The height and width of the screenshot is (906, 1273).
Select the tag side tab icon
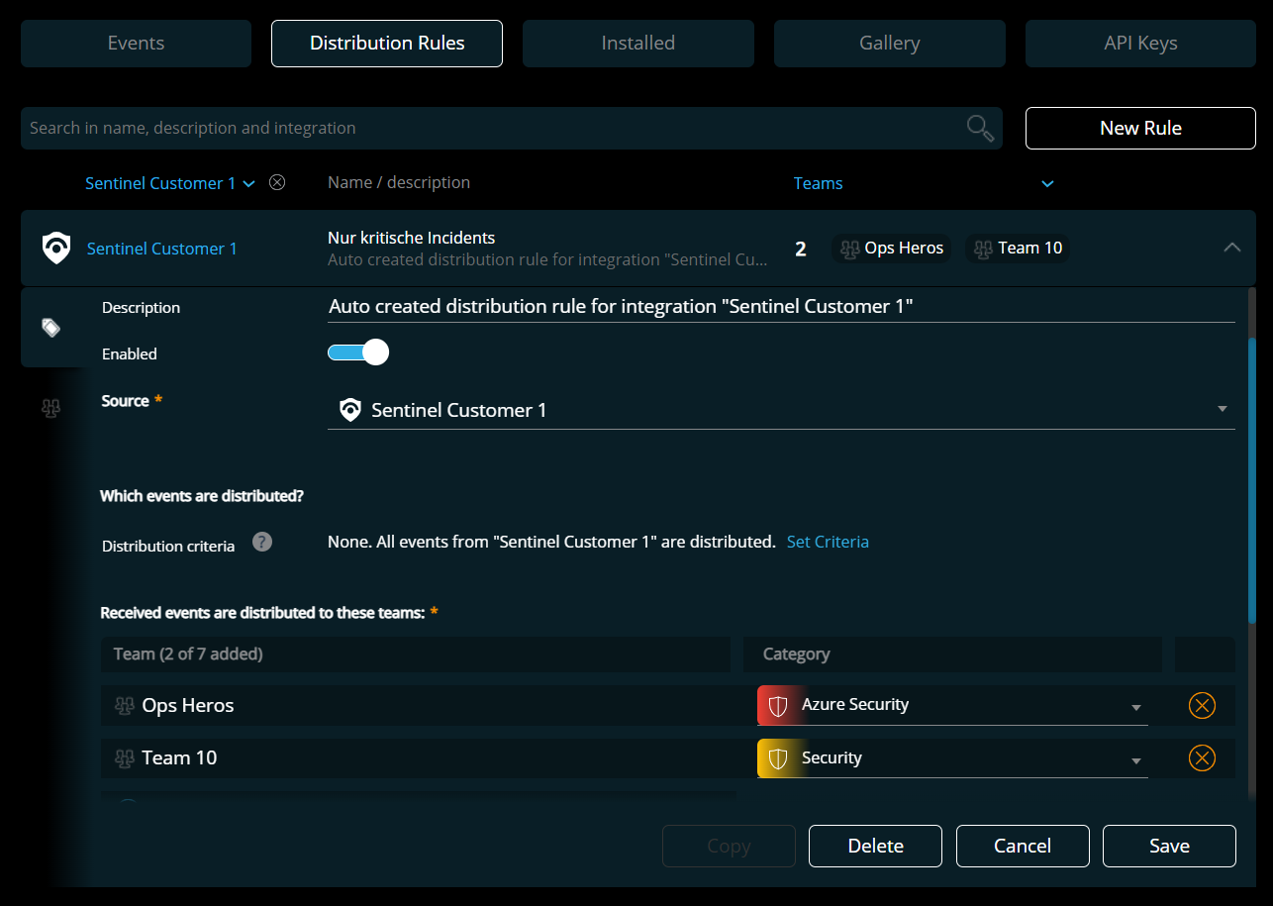51,327
